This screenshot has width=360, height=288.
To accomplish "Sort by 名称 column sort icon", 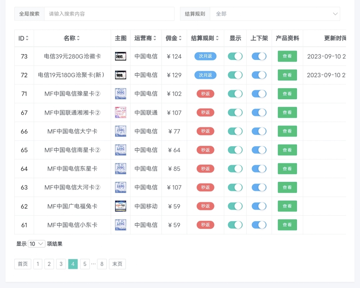I will pyautogui.click(x=78, y=38).
